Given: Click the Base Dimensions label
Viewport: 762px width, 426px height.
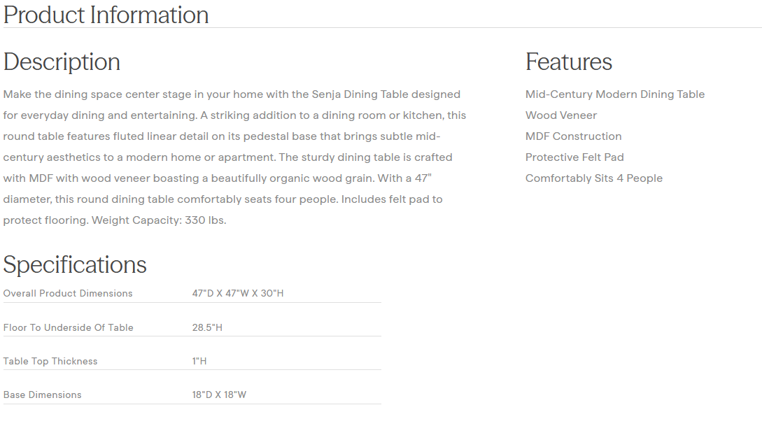Looking at the screenshot, I should [42, 395].
